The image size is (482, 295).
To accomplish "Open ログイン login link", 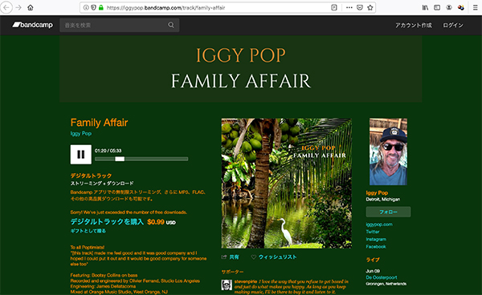I will click(x=453, y=25).
